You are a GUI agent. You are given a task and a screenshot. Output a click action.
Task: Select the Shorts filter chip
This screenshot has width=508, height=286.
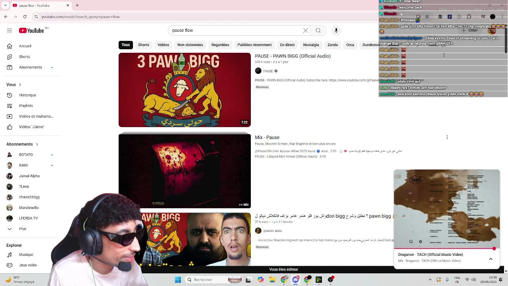pos(144,45)
